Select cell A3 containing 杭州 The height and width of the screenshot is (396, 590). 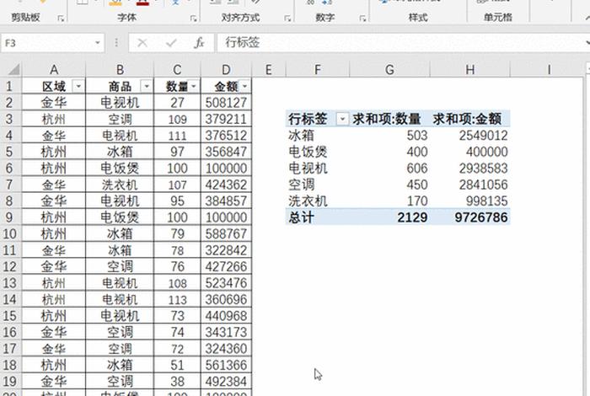coord(54,119)
